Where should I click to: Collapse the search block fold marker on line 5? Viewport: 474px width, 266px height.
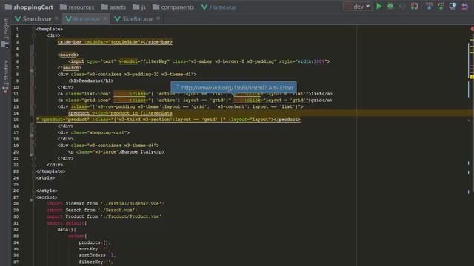coord(33,55)
